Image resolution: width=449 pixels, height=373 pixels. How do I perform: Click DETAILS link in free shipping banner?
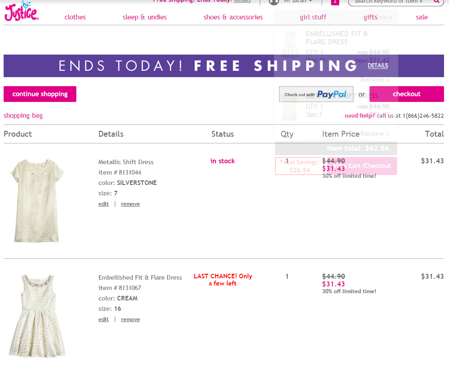click(x=378, y=65)
